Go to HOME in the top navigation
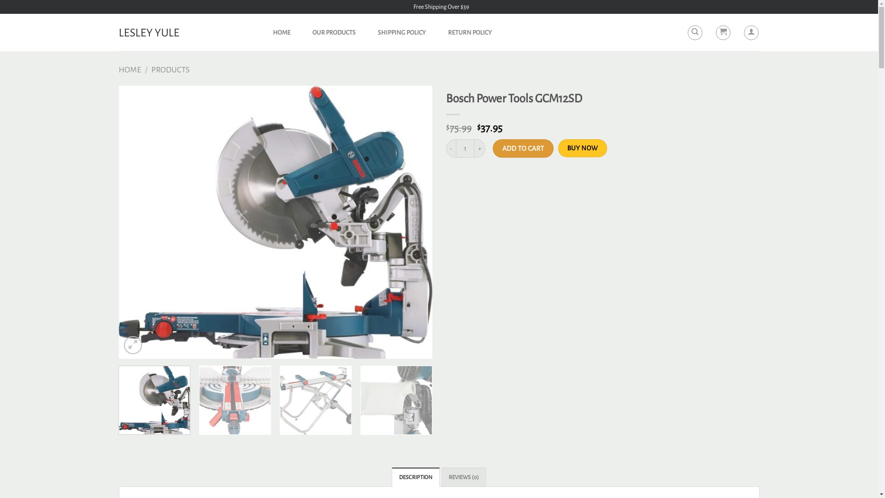This screenshot has height=498, width=885. pos(282,33)
